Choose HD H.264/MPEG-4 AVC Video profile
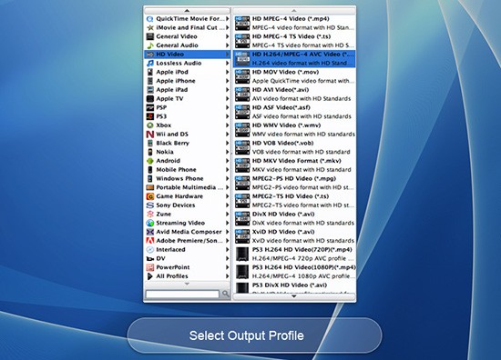Image resolution: width=501 pixels, height=360 pixels. (294, 59)
